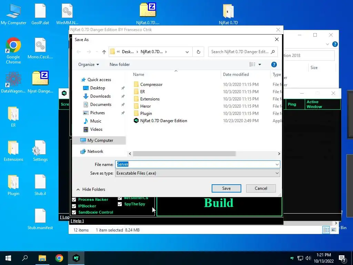Click the volume speaker icon in system tray

[x=308, y=258]
